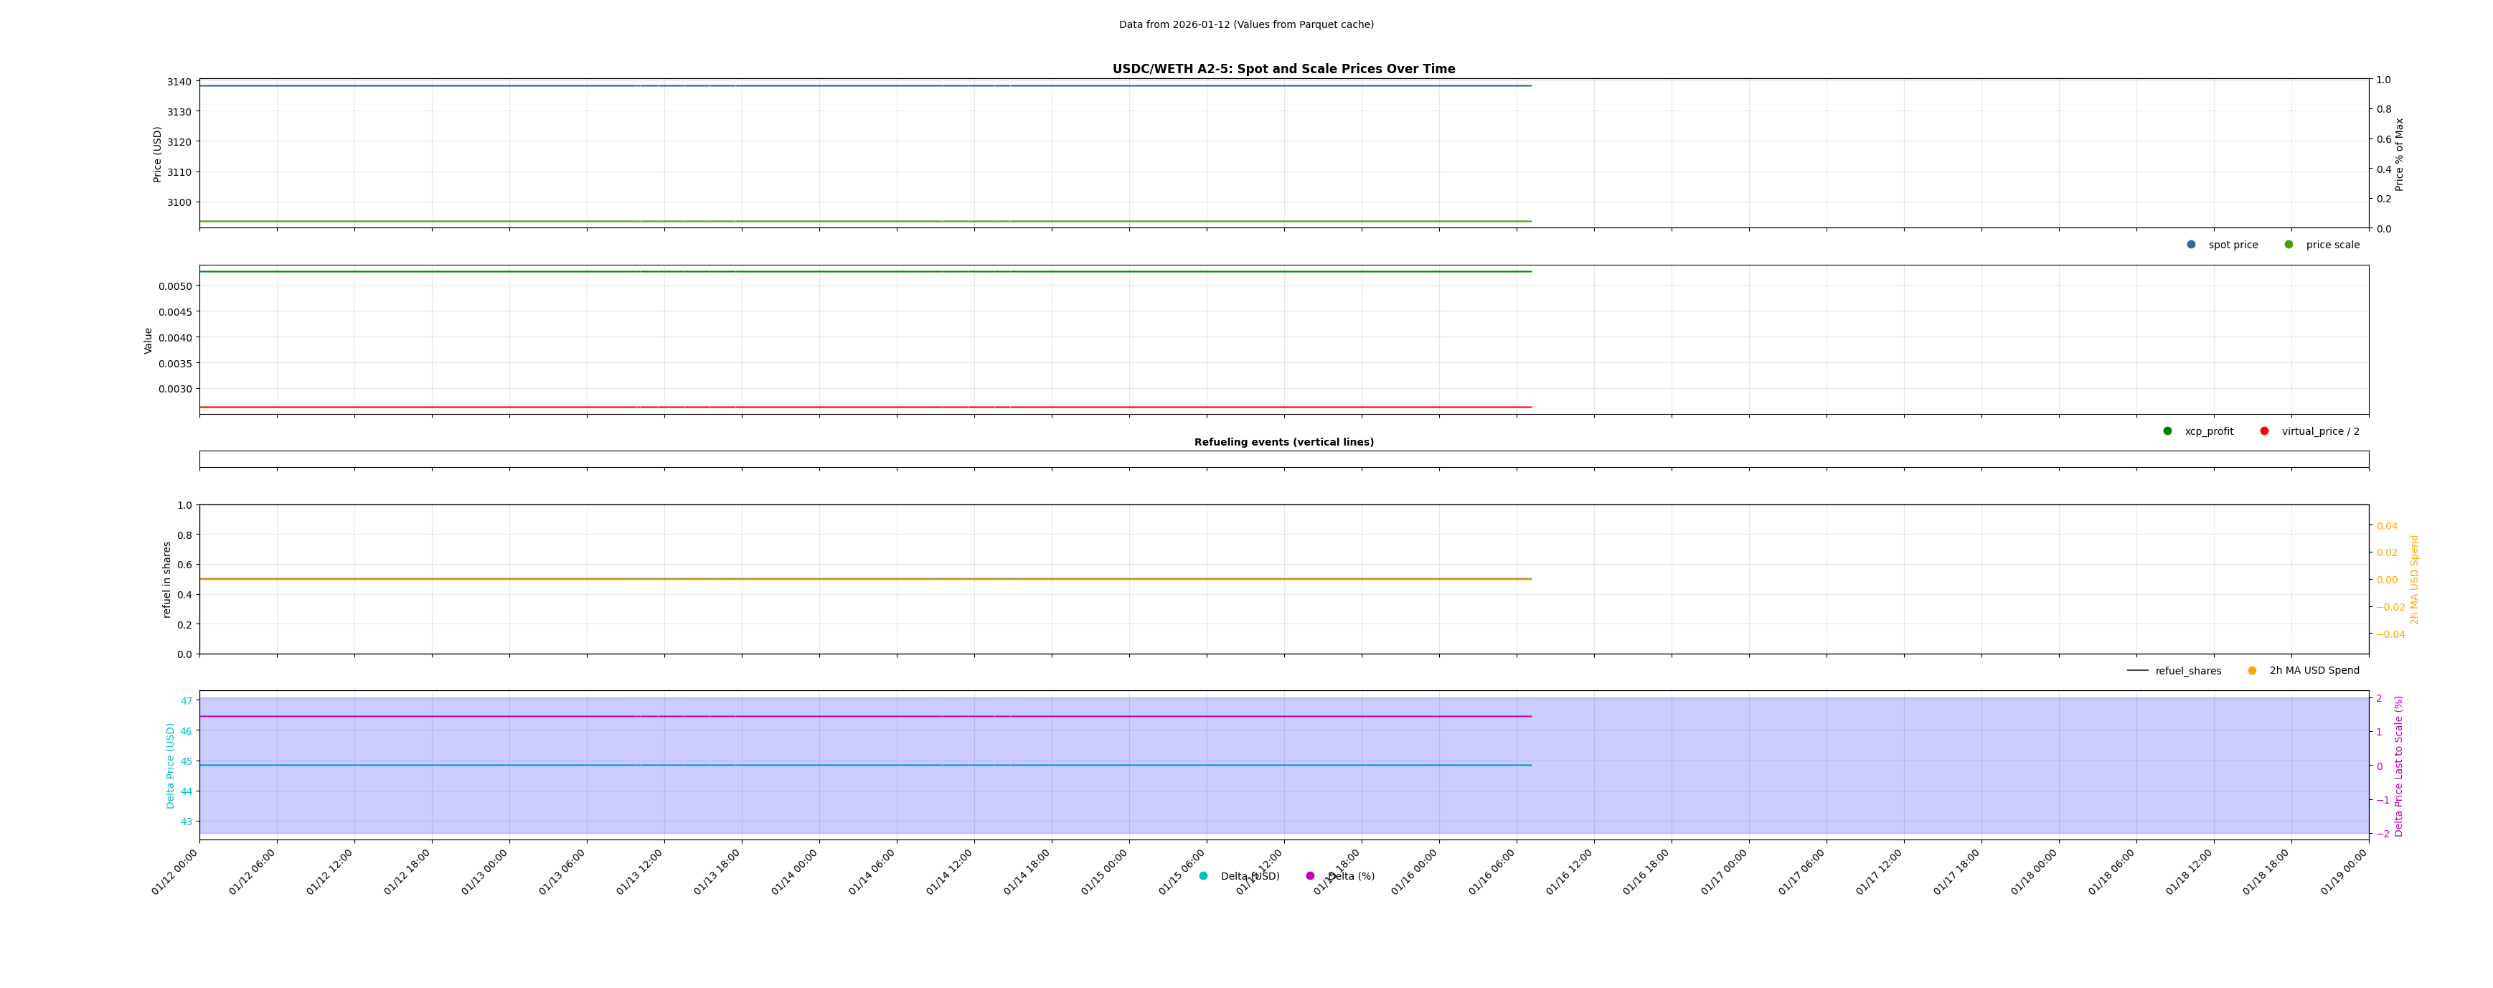The height and width of the screenshot is (988, 2493).
Task: Click the red virtual_price / 2 legend dot
Action: pos(2265,432)
